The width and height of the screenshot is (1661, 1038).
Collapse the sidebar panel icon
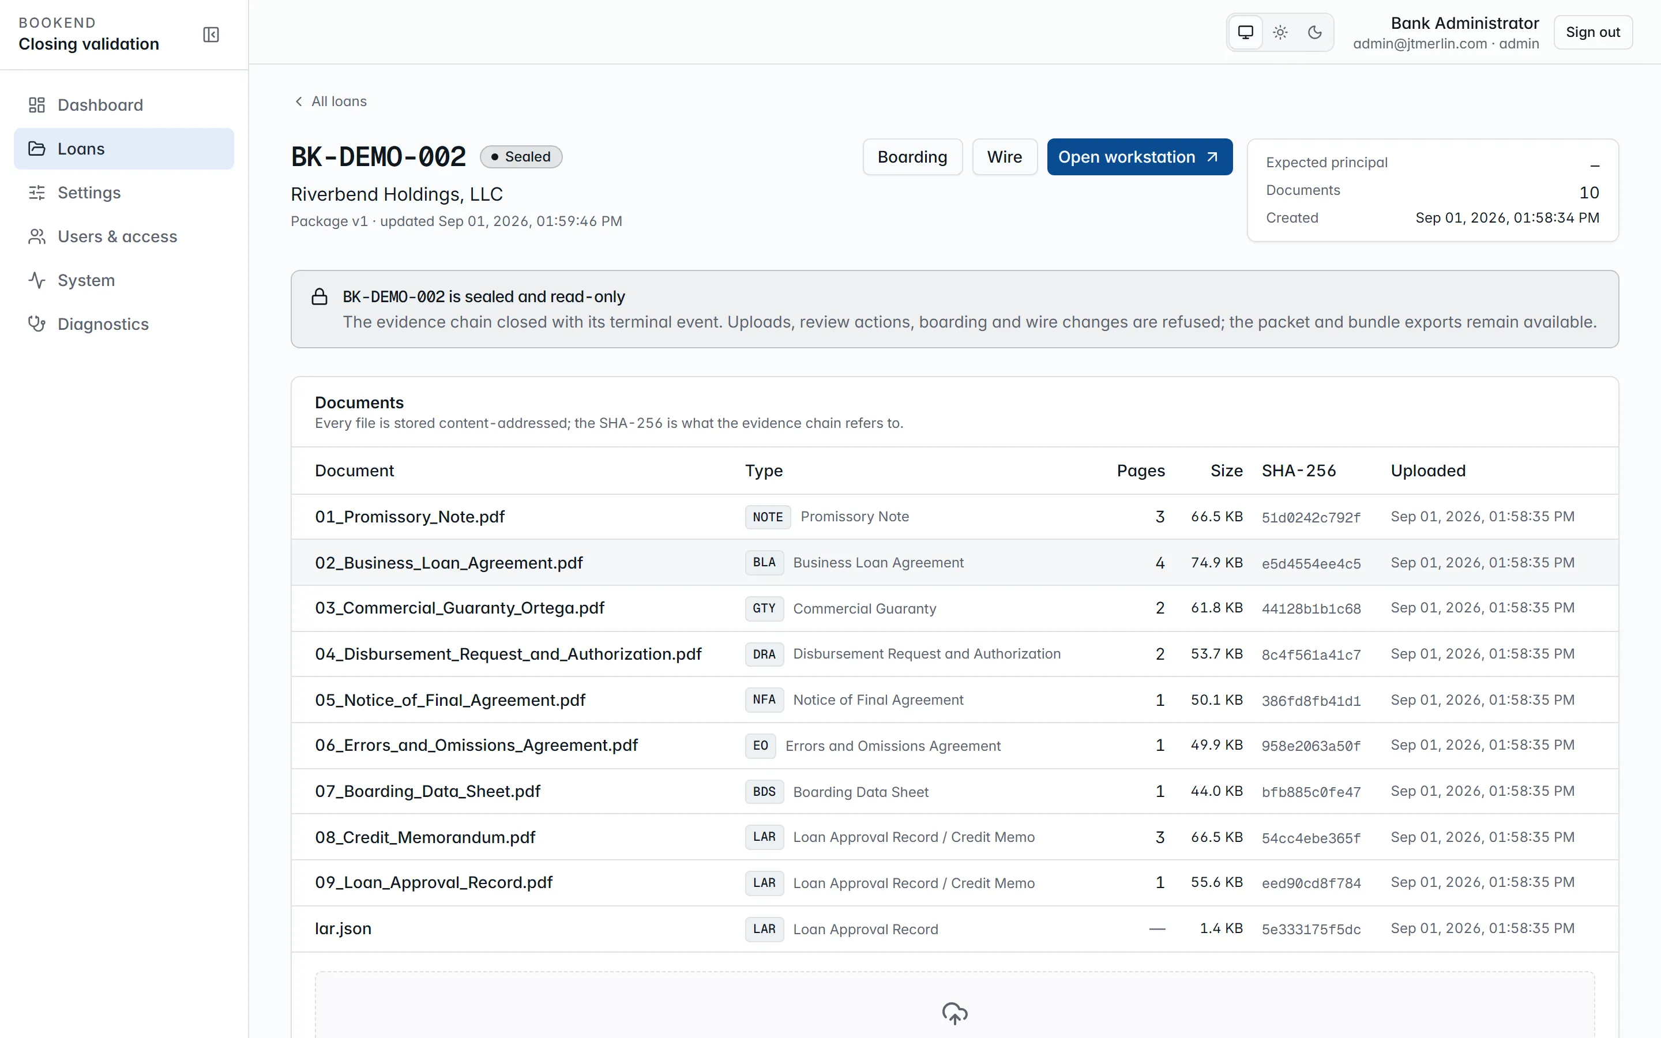[211, 35]
